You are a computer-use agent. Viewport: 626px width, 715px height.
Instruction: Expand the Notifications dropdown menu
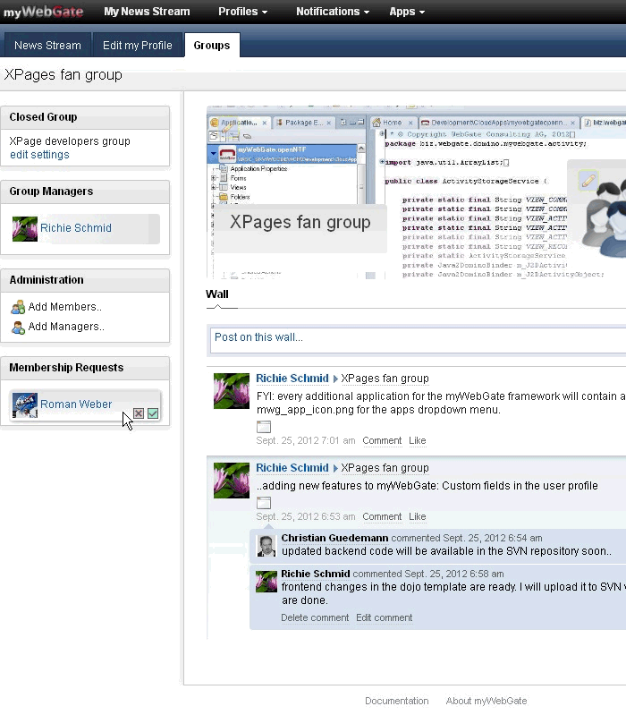pyautogui.click(x=332, y=12)
